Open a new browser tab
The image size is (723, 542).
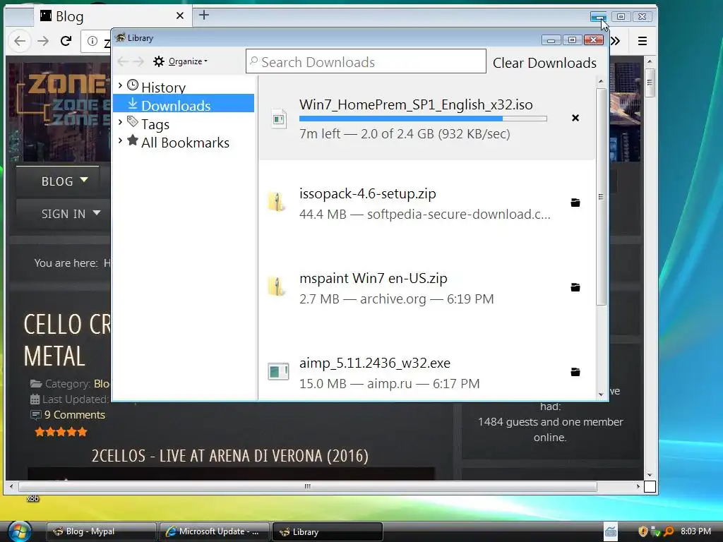(x=204, y=16)
